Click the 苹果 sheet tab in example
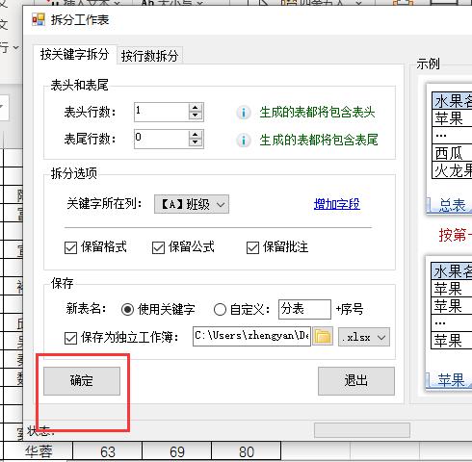Image resolution: width=472 pixels, height=462 pixels. coord(451,381)
